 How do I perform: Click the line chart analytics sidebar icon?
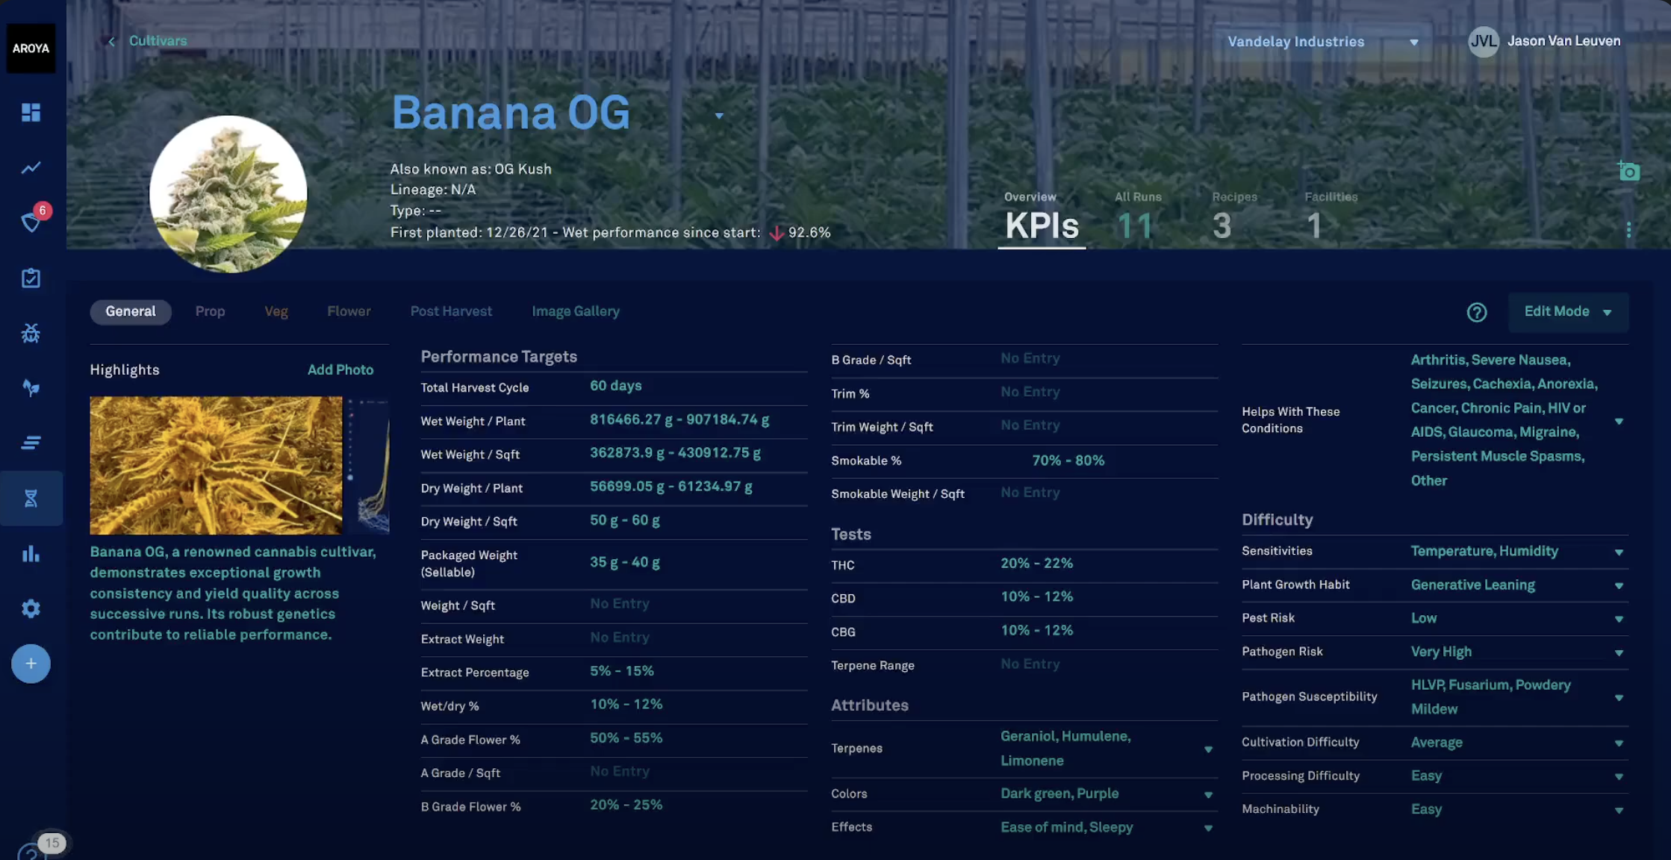[31, 168]
